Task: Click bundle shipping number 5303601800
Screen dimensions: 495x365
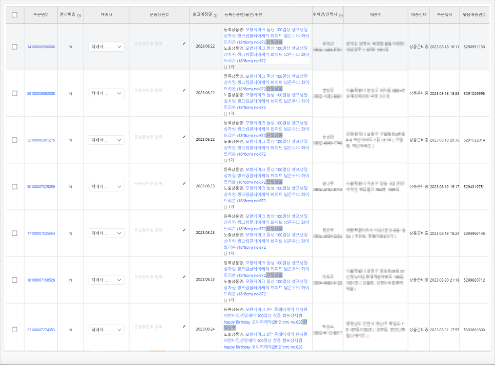Action: click(474, 330)
